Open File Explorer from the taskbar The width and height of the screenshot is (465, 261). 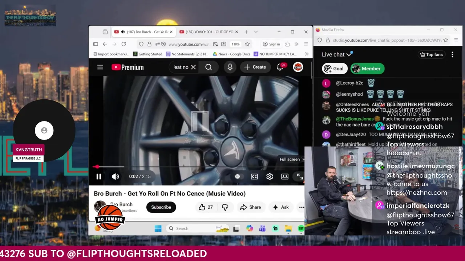(x=288, y=228)
